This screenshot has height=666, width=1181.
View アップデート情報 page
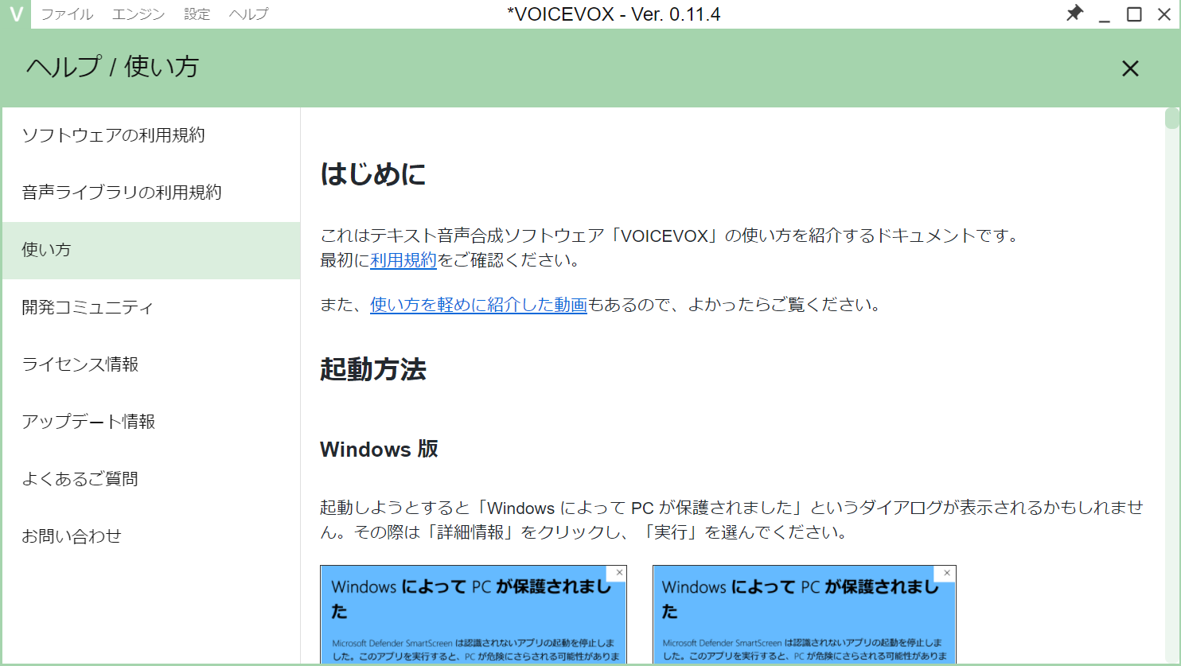(x=151, y=422)
